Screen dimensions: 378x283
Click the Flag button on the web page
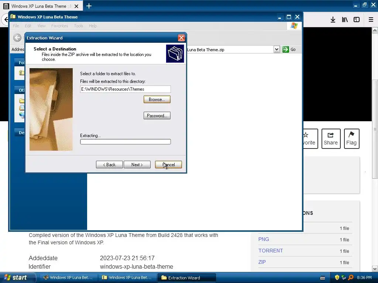click(351, 139)
